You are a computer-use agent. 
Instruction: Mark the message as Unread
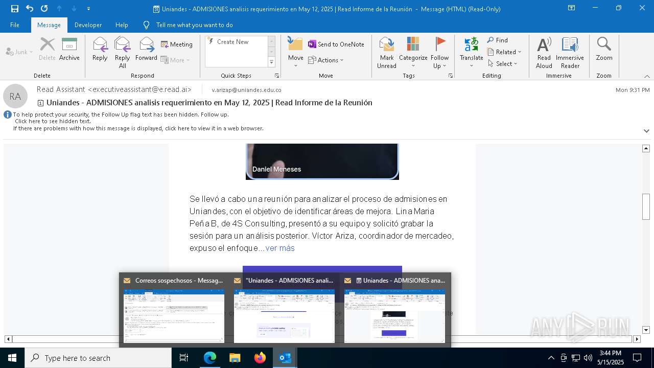pos(387,53)
